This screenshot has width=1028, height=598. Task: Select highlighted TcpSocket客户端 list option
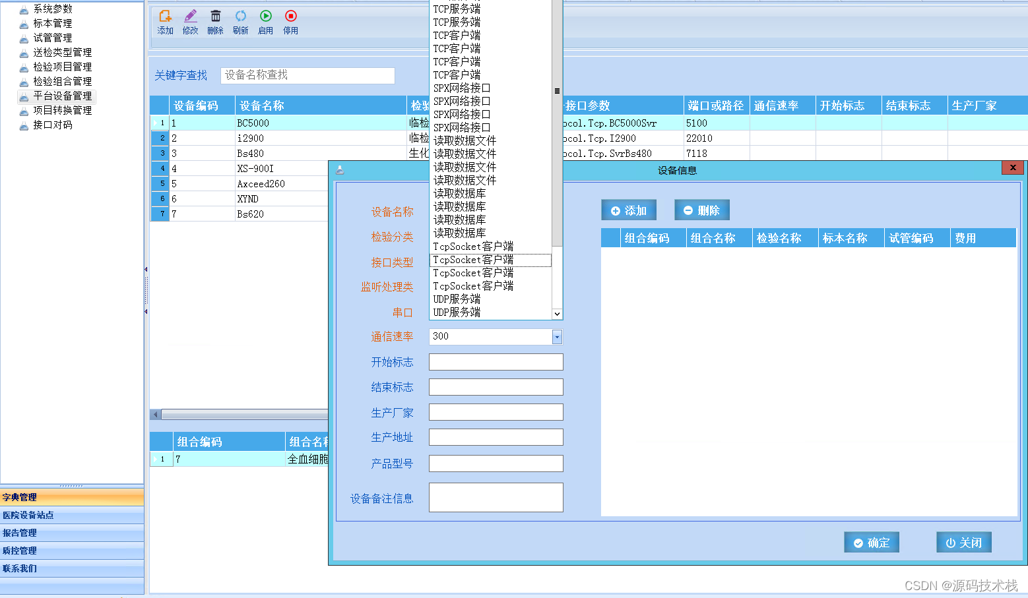coord(490,260)
